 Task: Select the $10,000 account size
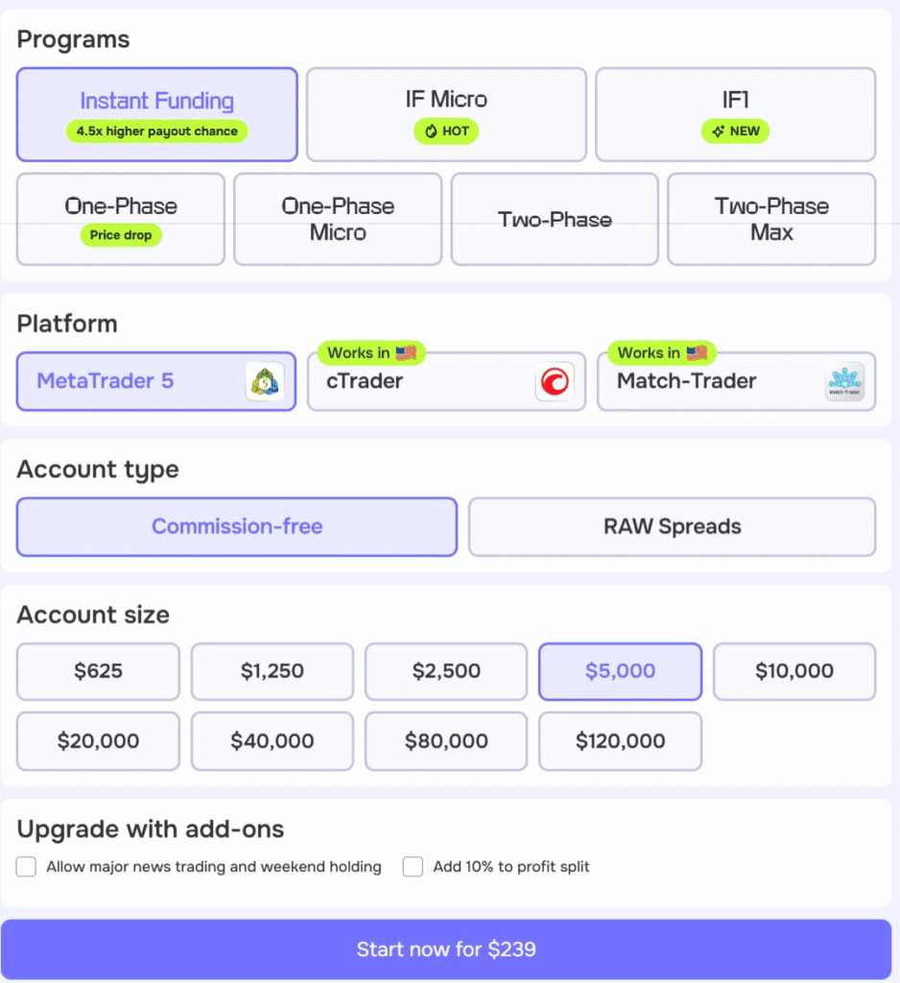pyautogui.click(x=793, y=672)
